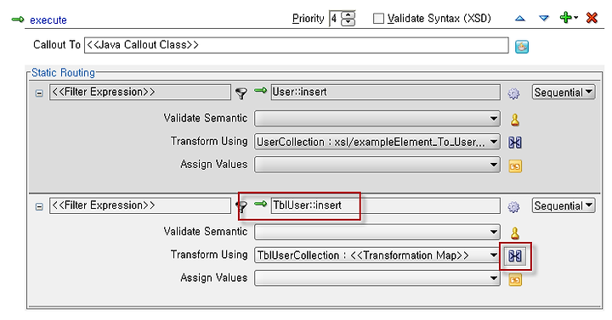Open Transform Using dropdown showing TblUserCollection
612x320 pixels.
pos(377,255)
